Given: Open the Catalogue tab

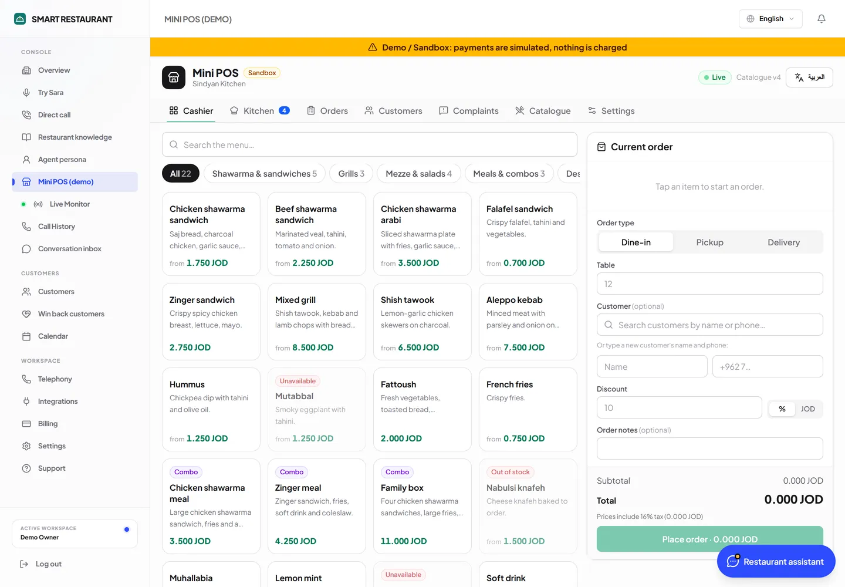Looking at the screenshot, I should coord(543,111).
